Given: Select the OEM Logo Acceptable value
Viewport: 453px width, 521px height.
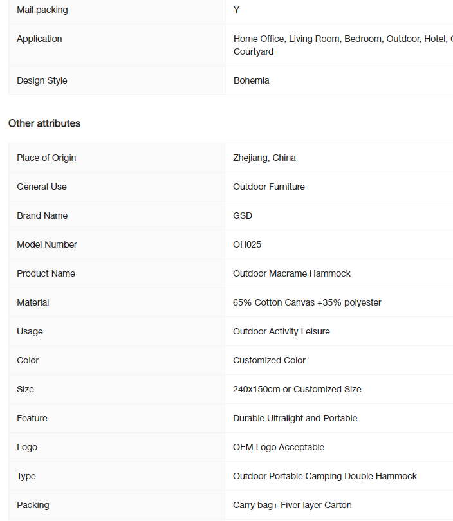Looking at the screenshot, I should pos(279,447).
